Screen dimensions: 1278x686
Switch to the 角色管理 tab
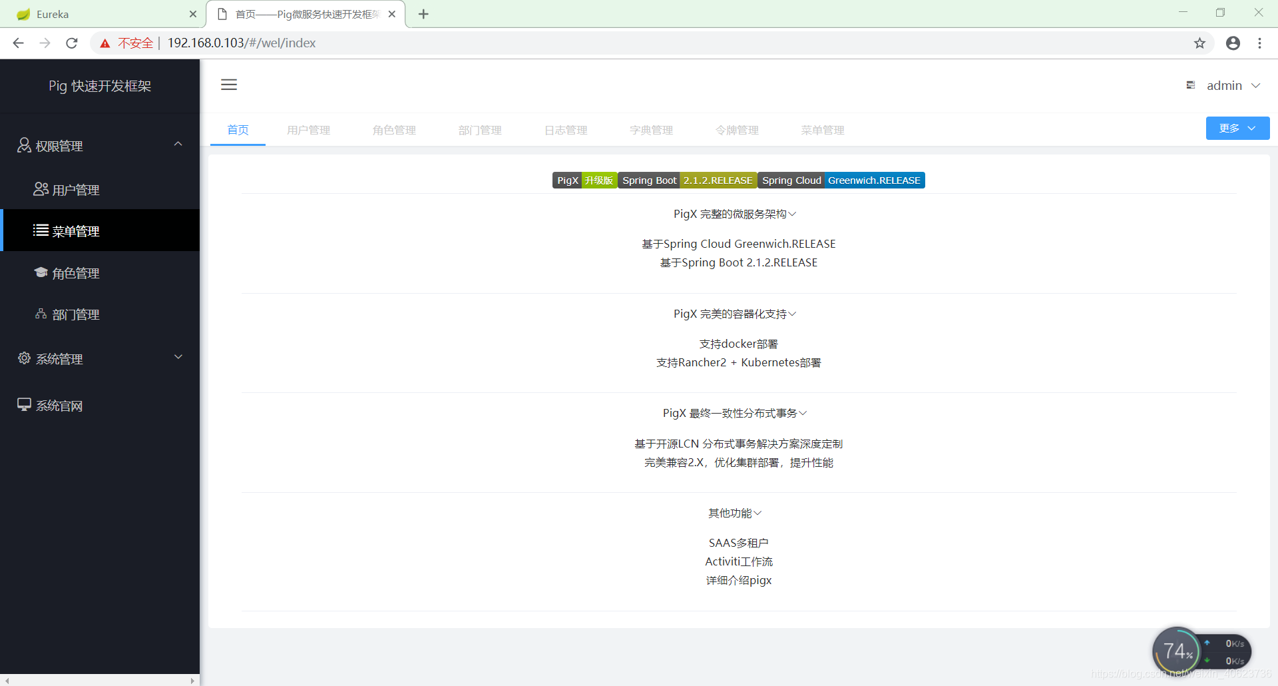click(394, 130)
